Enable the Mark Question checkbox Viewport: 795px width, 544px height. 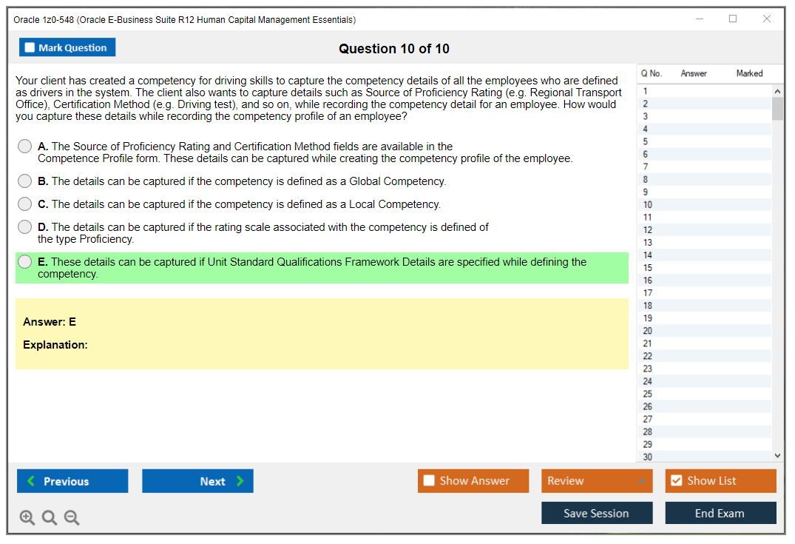(x=29, y=47)
